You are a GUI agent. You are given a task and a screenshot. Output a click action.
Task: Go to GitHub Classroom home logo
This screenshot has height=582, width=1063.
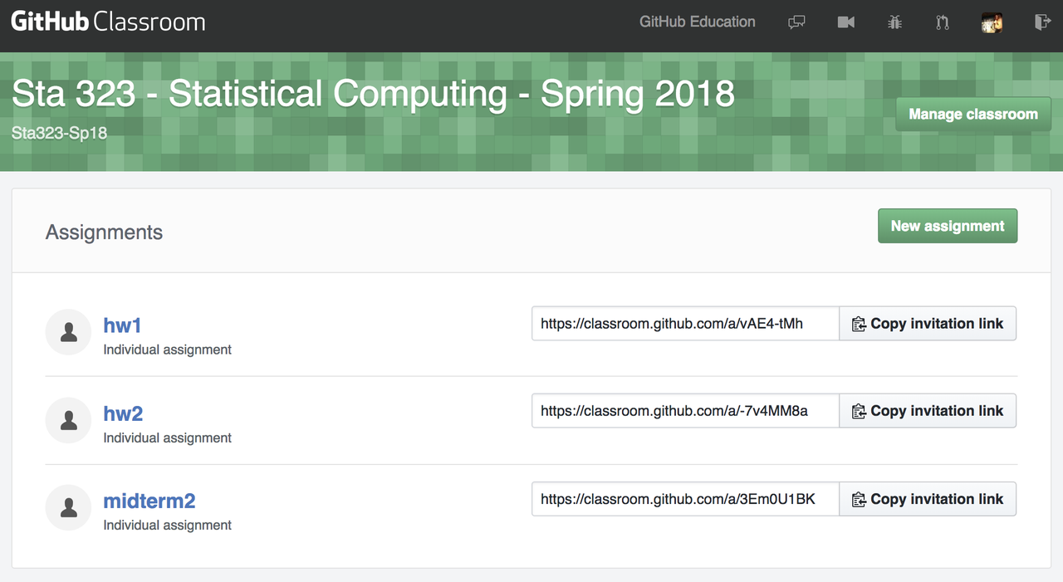click(108, 22)
